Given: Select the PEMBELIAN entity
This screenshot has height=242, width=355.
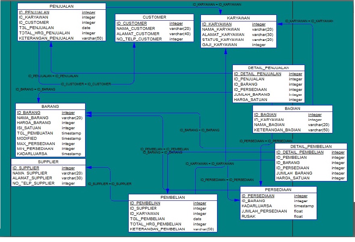Looking at the screenshot, I should click(x=173, y=197).
